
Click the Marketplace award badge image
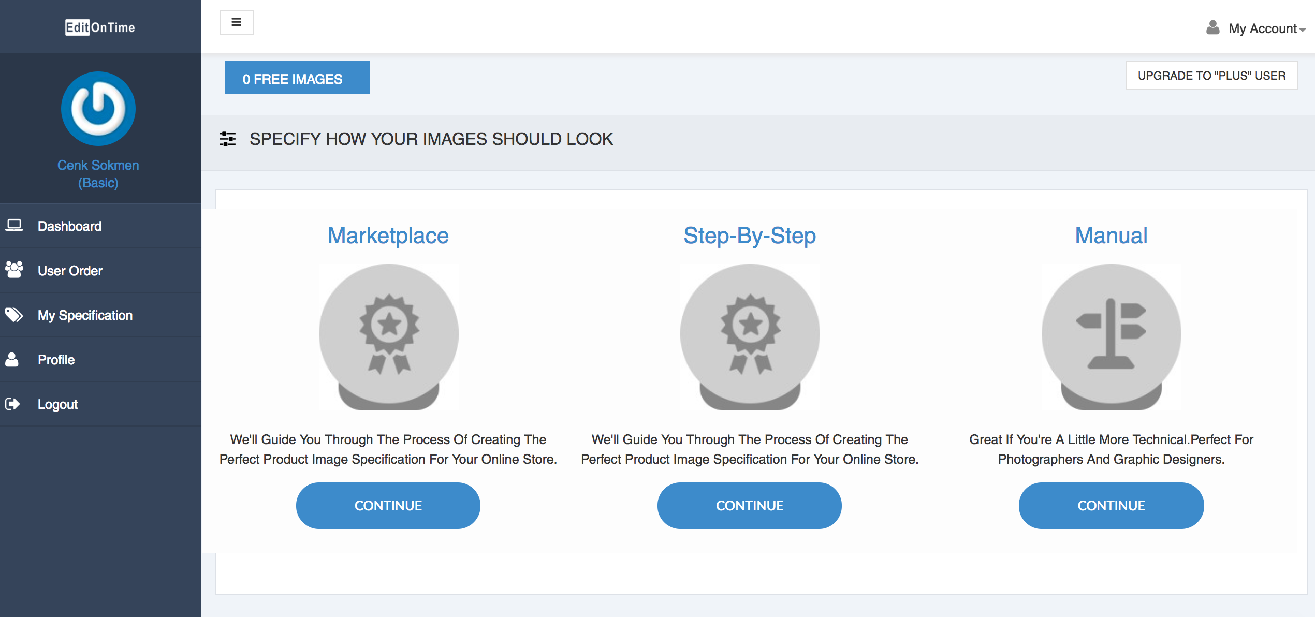[x=389, y=337]
